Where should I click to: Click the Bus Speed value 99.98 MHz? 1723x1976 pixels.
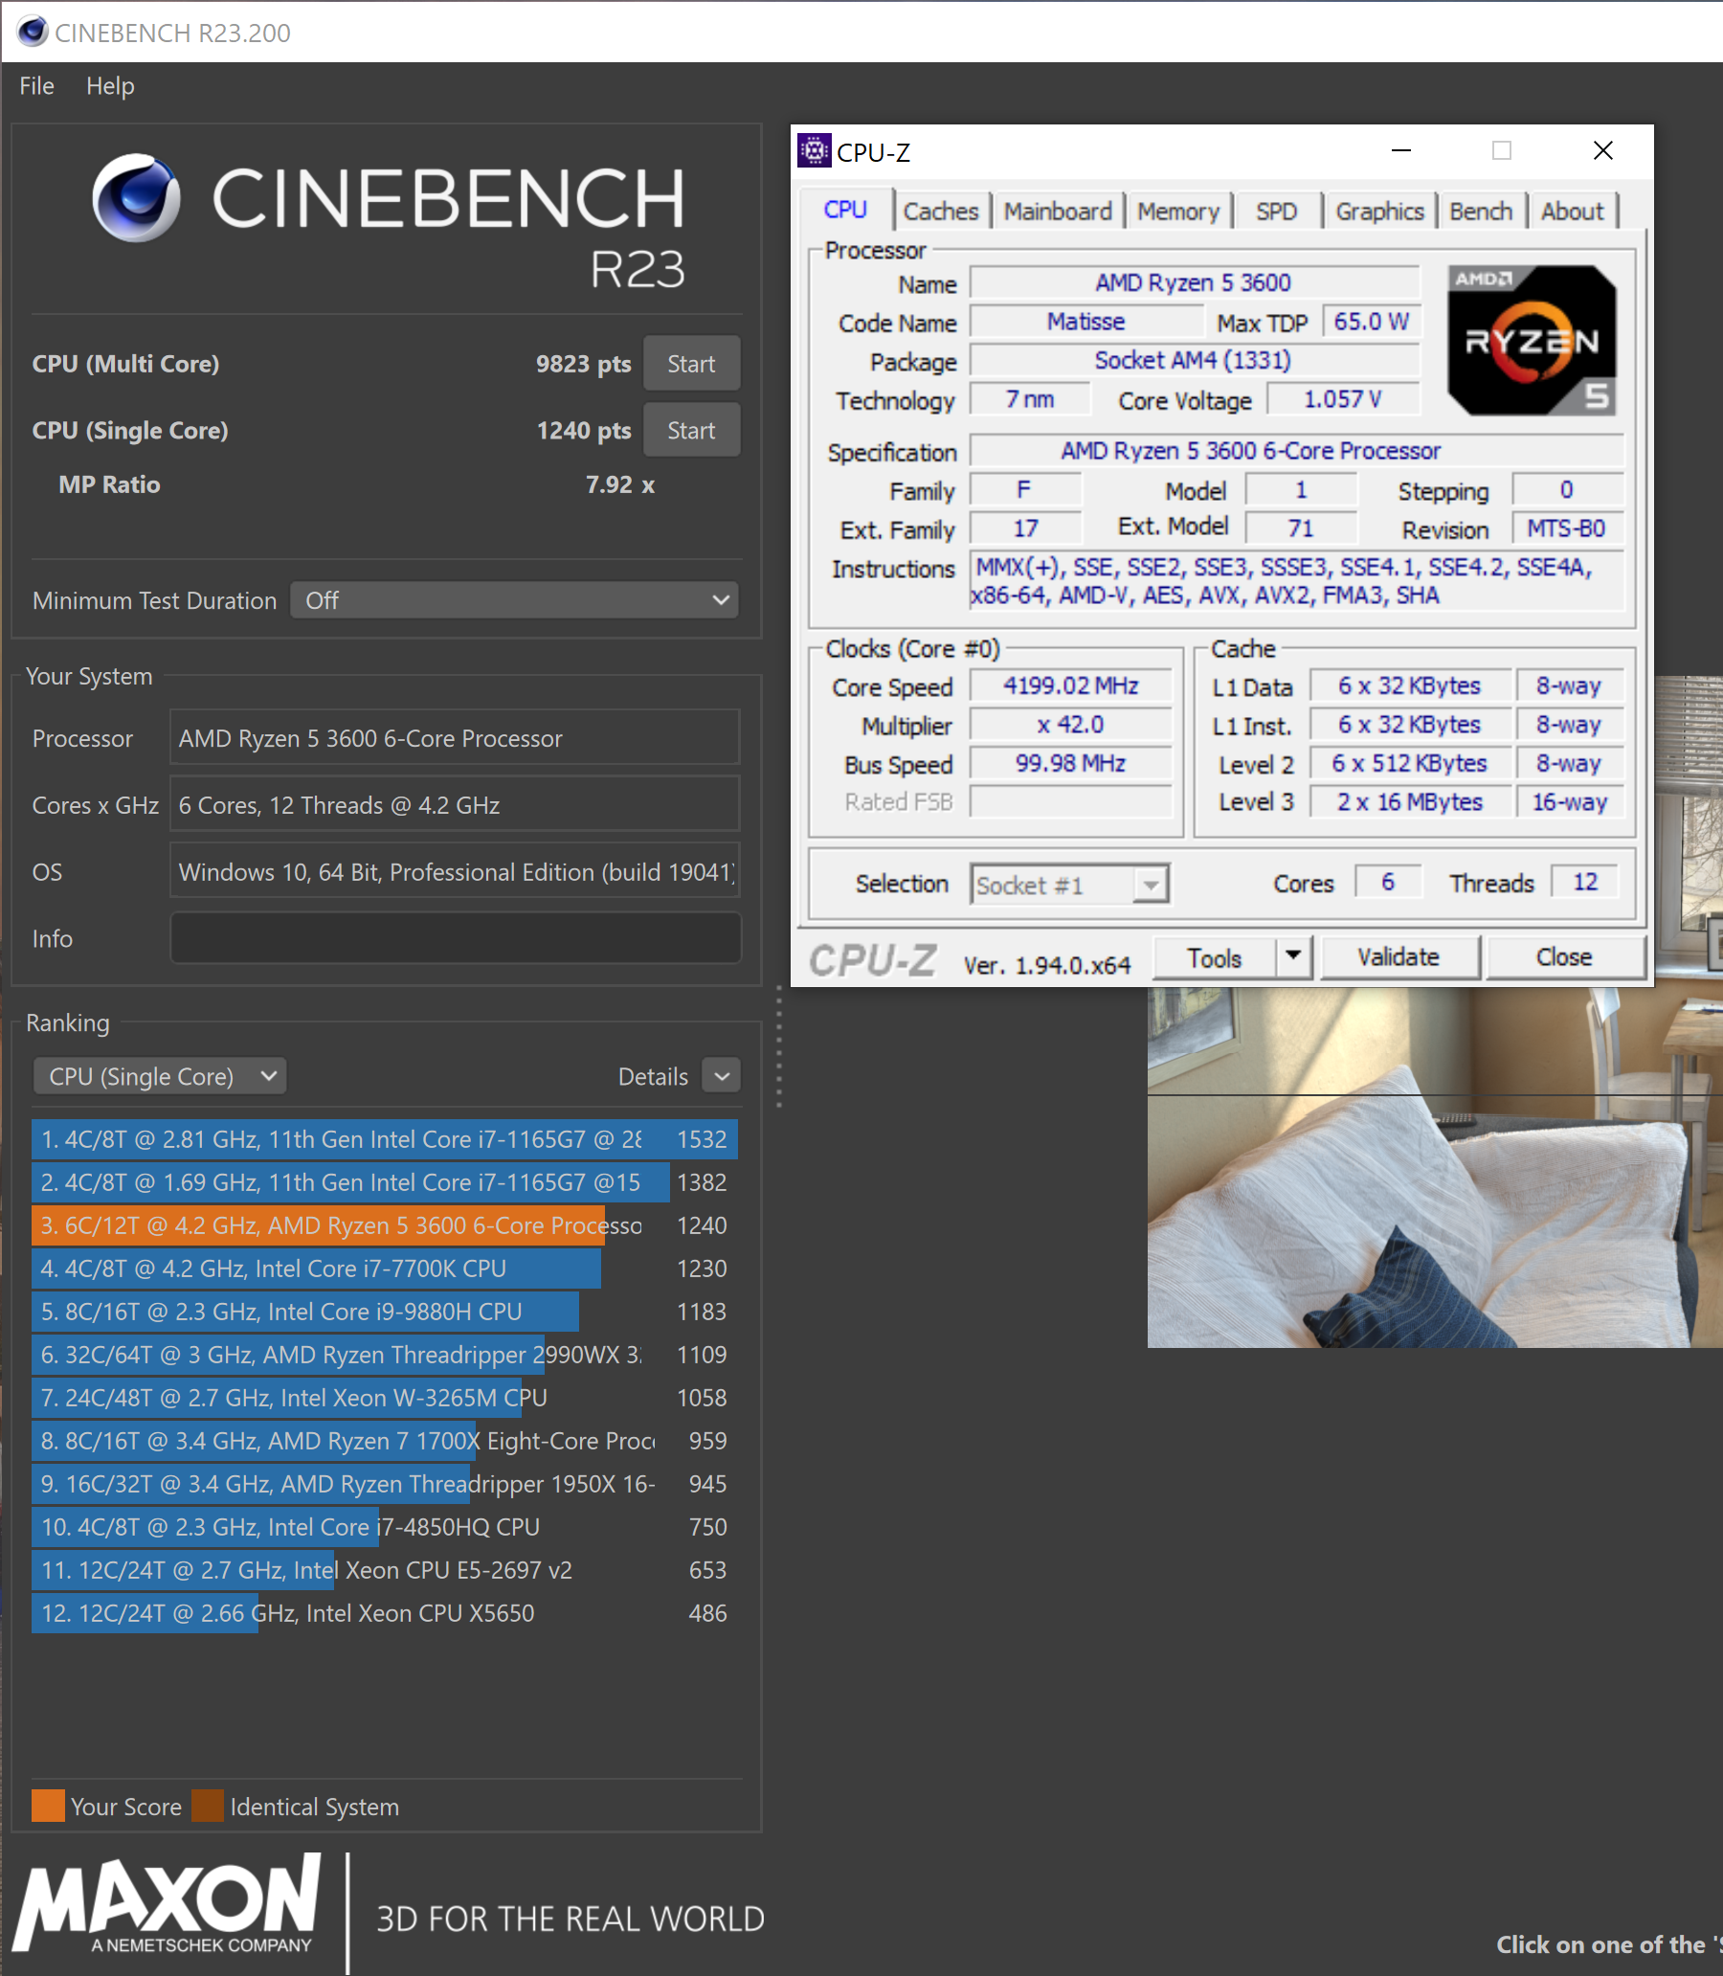click(1071, 763)
